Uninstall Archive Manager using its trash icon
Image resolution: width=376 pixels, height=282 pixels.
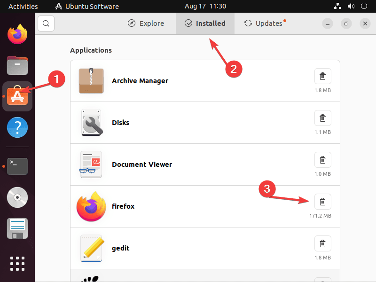(322, 76)
